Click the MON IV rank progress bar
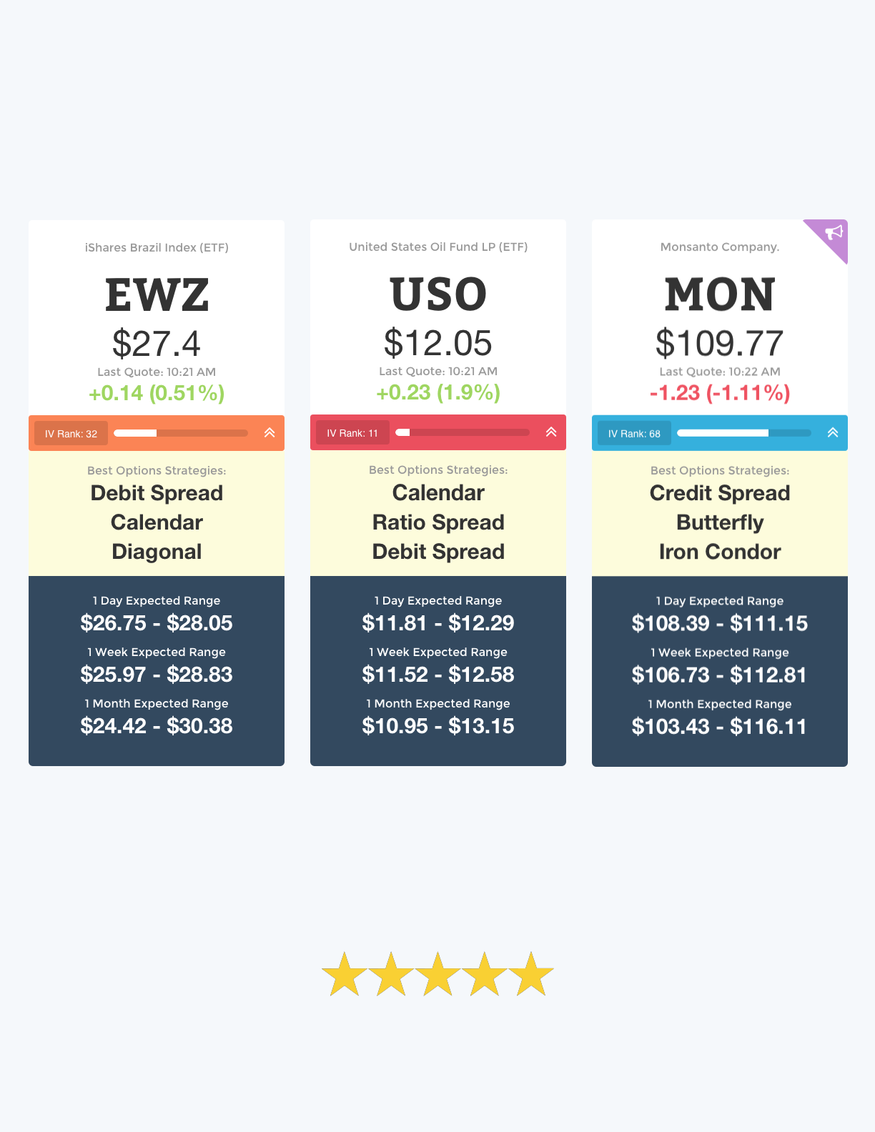Image resolution: width=875 pixels, height=1132 pixels. (x=744, y=433)
